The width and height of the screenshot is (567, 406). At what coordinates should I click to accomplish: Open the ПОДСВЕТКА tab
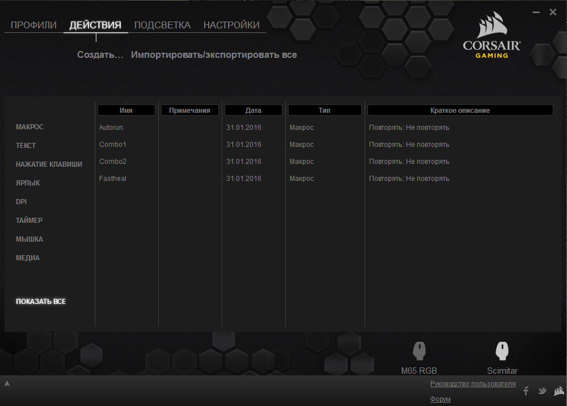(x=162, y=25)
